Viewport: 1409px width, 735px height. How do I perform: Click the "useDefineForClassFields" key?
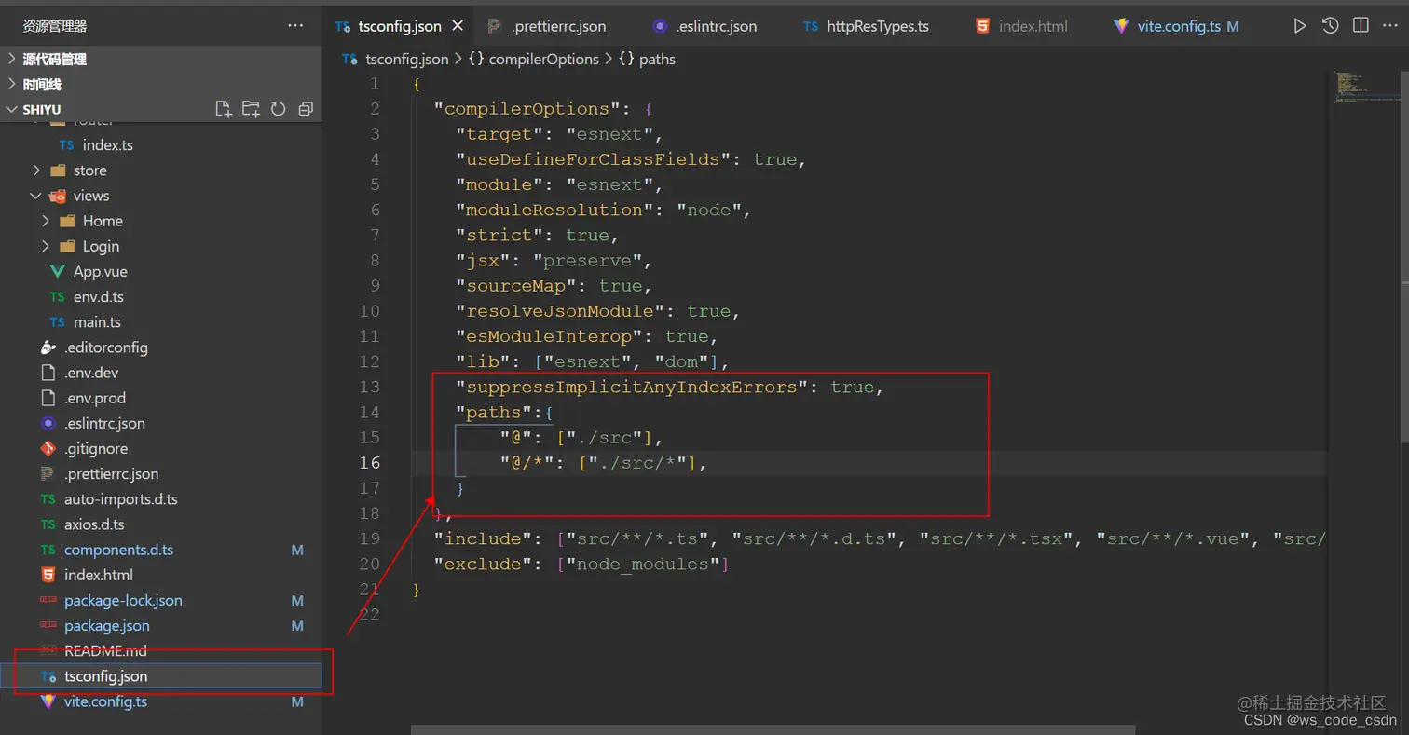click(x=593, y=159)
